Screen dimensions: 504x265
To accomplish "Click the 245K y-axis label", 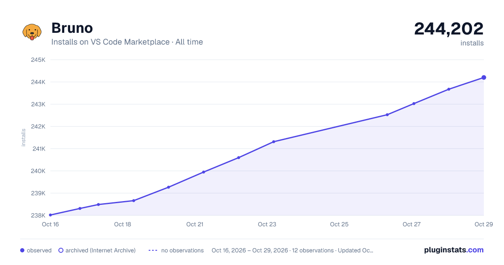I will (38, 60).
